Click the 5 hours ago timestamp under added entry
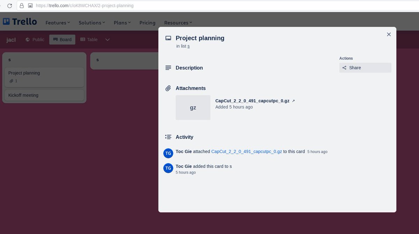Viewport: 419px width, 234px height. 186,173
